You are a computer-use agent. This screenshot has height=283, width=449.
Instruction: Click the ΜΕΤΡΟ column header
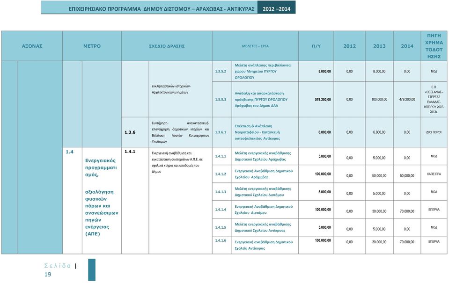point(92,46)
